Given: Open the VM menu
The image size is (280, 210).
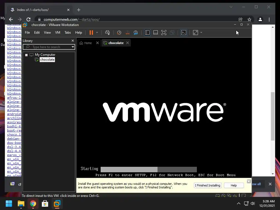Looking at the screenshot, I should (x=57, y=33).
